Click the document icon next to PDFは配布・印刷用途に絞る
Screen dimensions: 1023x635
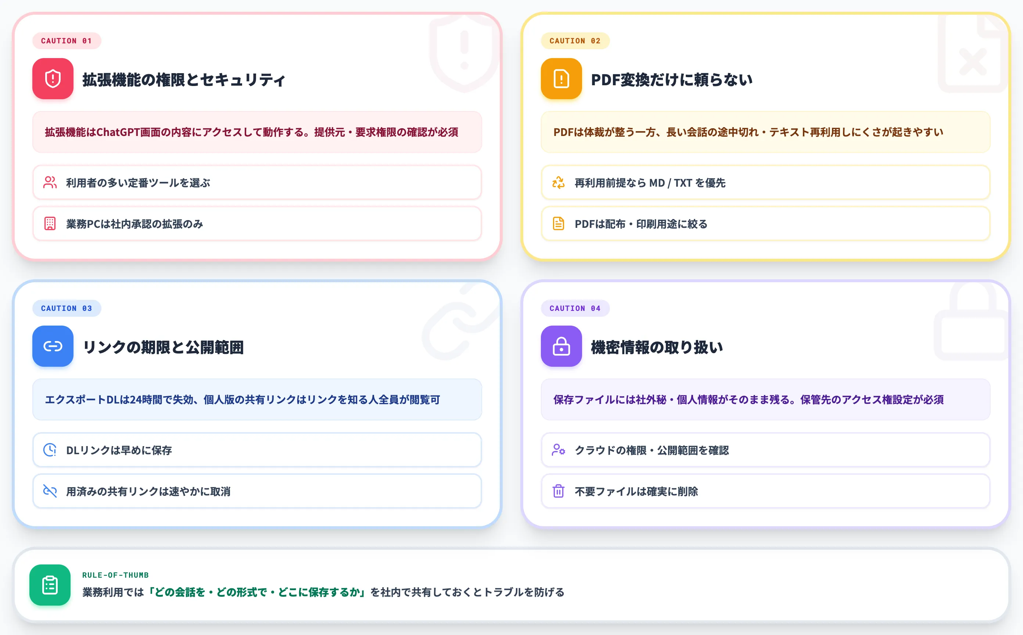tap(559, 223)
